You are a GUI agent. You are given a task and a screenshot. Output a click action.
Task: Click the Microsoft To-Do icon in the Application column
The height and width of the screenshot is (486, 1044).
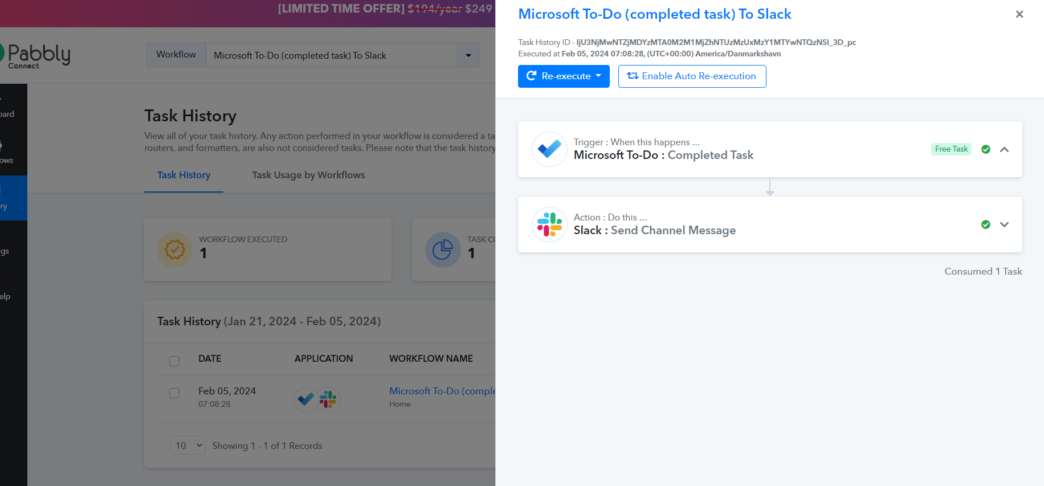click(306, 399)
